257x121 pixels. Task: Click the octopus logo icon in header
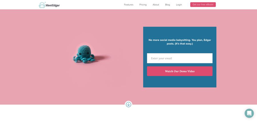click(x=42, y=5)
